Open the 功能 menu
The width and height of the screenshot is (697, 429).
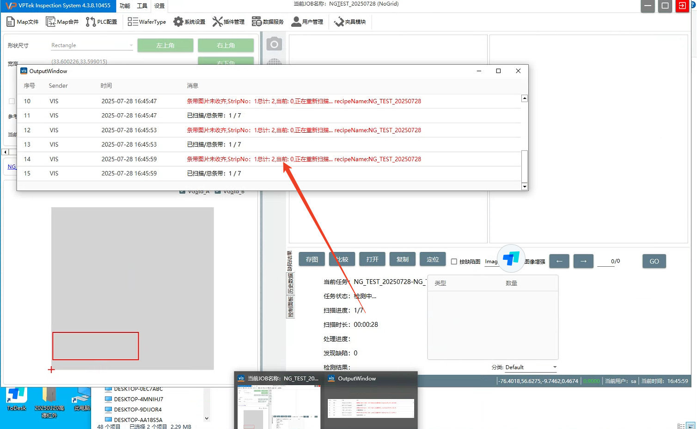(125, 6)
